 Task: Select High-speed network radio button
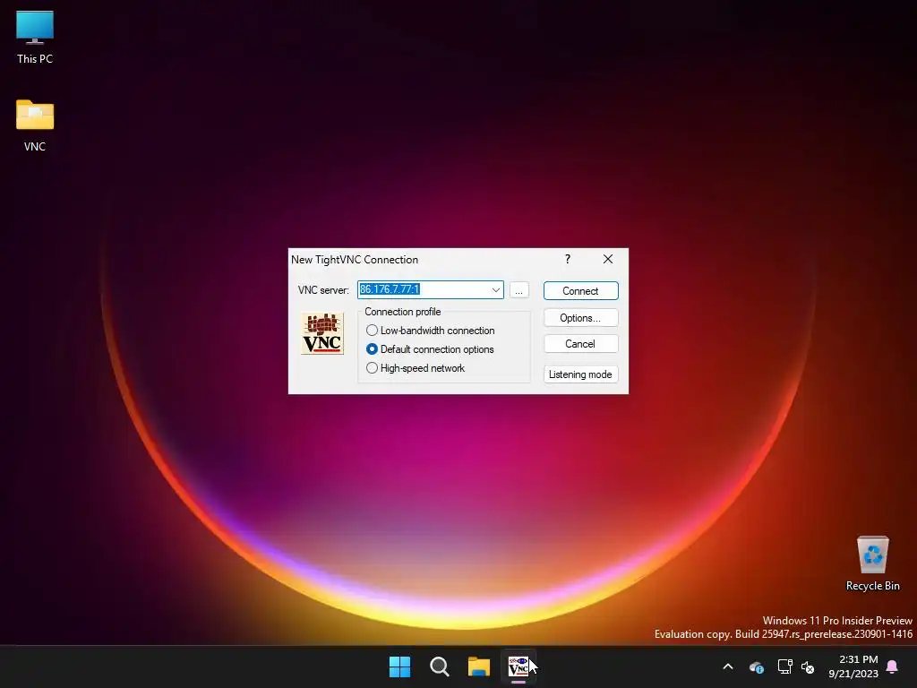tap(372, 368)
